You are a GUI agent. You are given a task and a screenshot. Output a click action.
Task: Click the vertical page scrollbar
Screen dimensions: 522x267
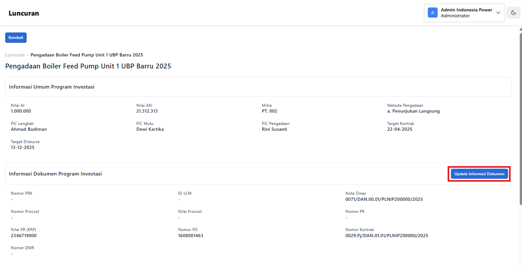coord(520,117)
